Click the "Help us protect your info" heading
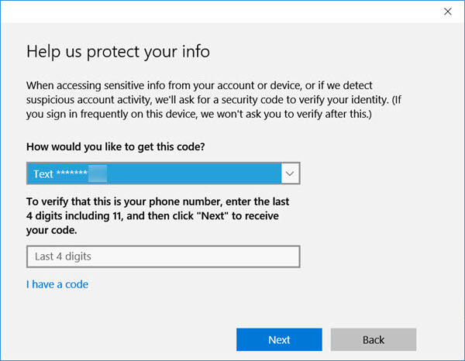Viewport: 465px width, 361px height. point(118,52)
